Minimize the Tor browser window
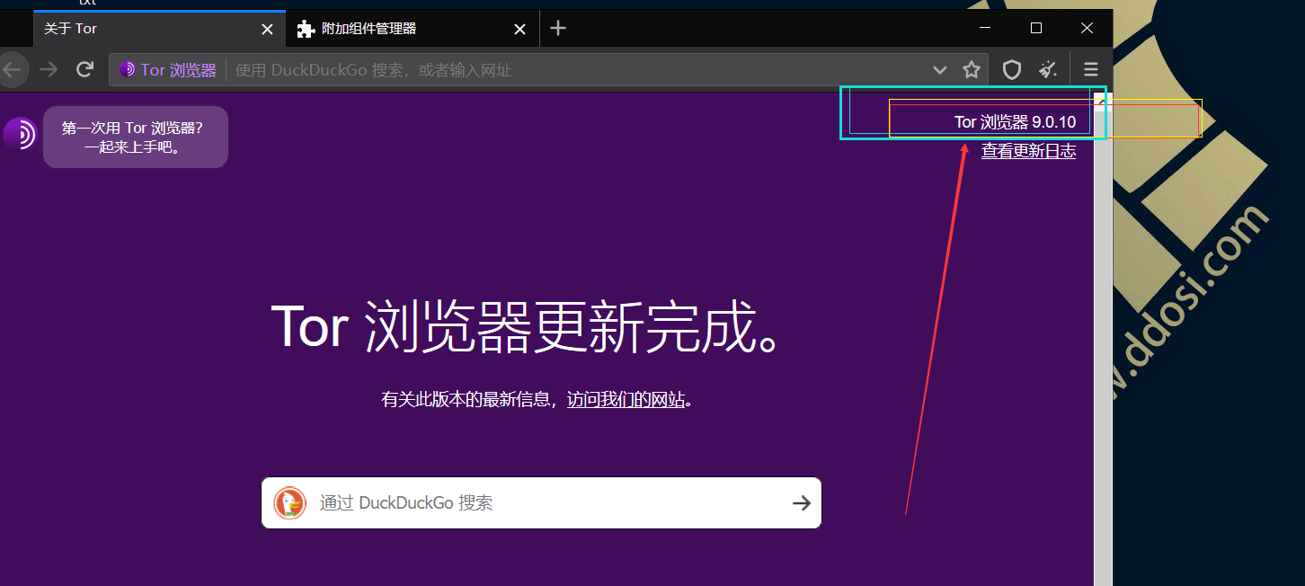Viewport: 1305px width, 586px height. (986, 28)
